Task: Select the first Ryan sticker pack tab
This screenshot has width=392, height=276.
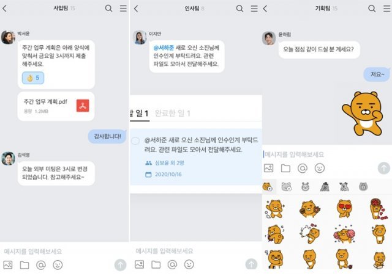Action: tap(268, 187)
